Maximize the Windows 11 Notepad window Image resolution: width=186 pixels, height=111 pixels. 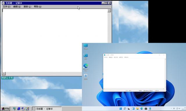coord(160,55)
